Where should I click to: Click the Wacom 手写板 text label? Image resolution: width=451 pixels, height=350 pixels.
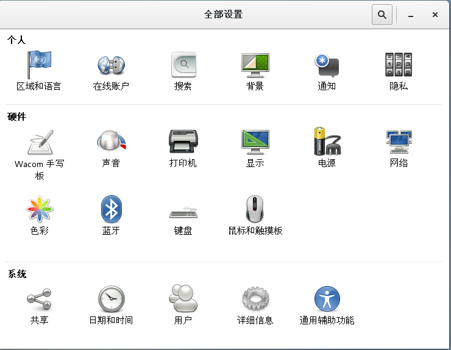click(40, 170)
